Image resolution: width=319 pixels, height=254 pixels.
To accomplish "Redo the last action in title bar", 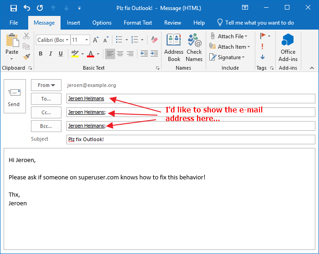I will pos(40,8).
